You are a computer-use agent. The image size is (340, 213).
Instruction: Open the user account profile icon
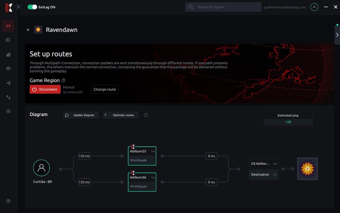[314, 7]
